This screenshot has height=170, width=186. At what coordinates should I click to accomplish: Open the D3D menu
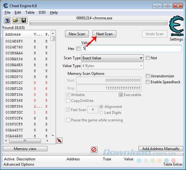42,12
